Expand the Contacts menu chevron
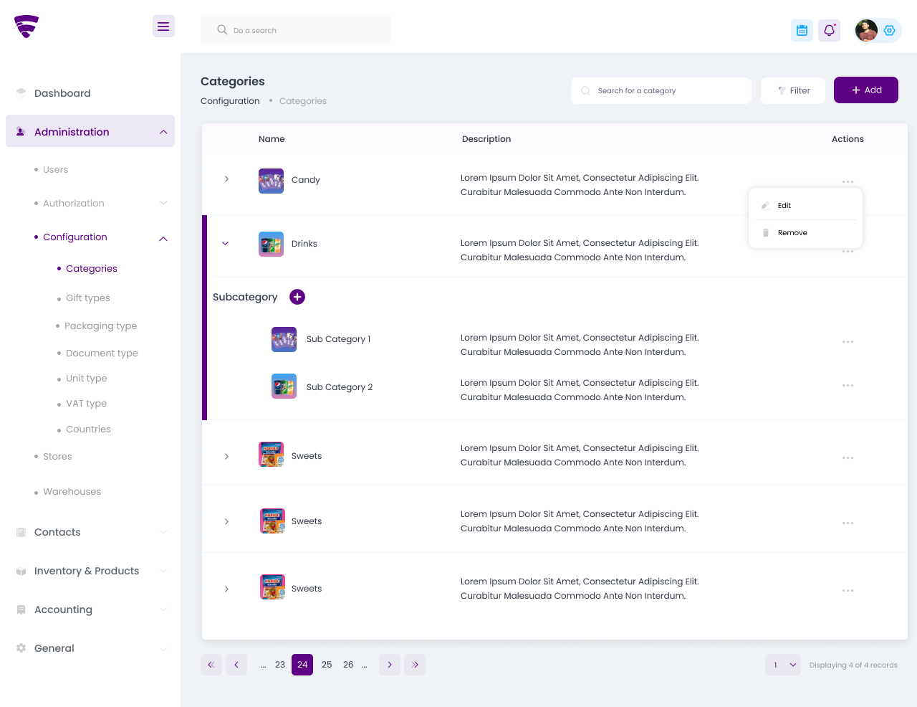917x707 pixels. (x=163, y=532)
